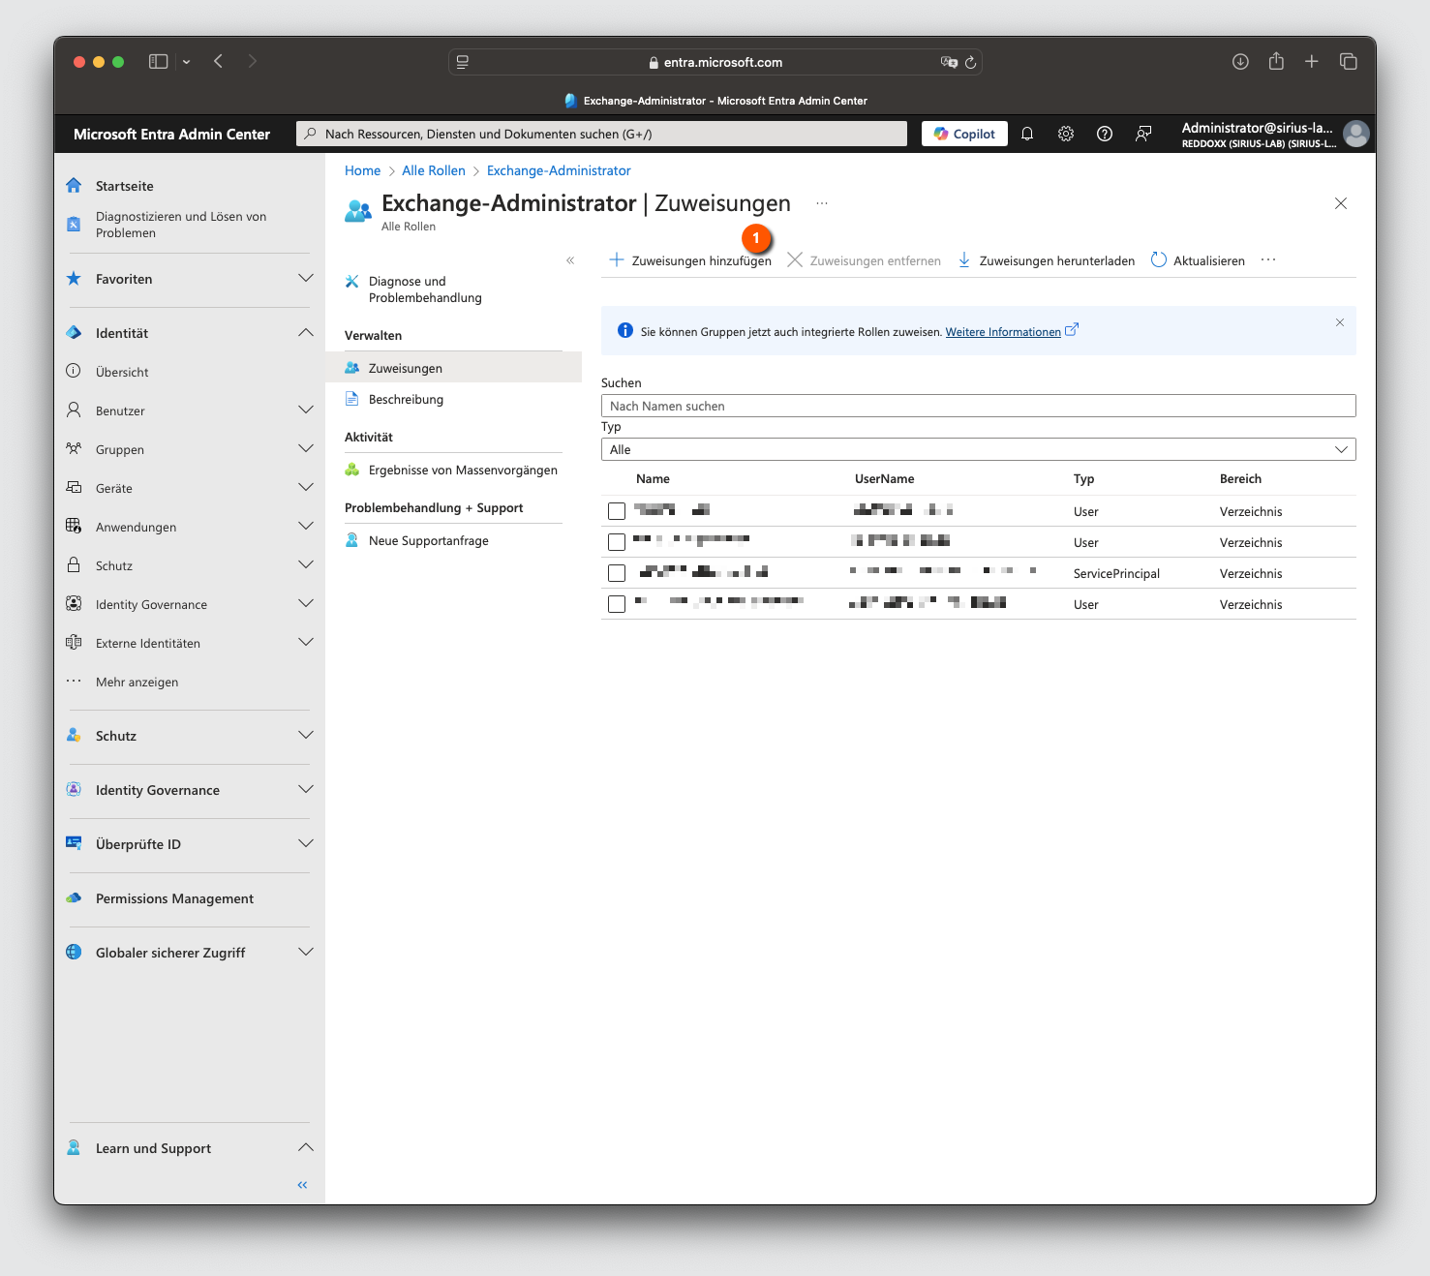Show more items via Mehr anzeigen
The width and height of the screenshot is (1430, 1276).
[137, 682]
